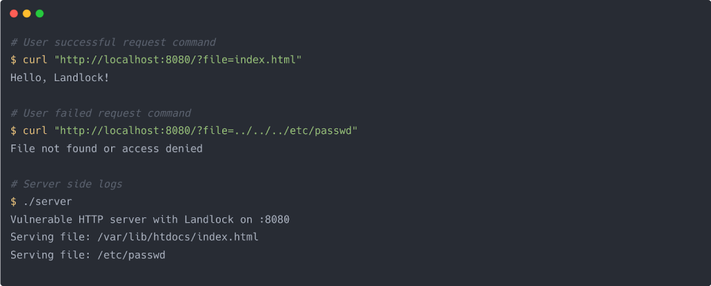Click the yellow minimize window button
The width and height of the screenshot is (711, 286).
(x=26, y=13)
